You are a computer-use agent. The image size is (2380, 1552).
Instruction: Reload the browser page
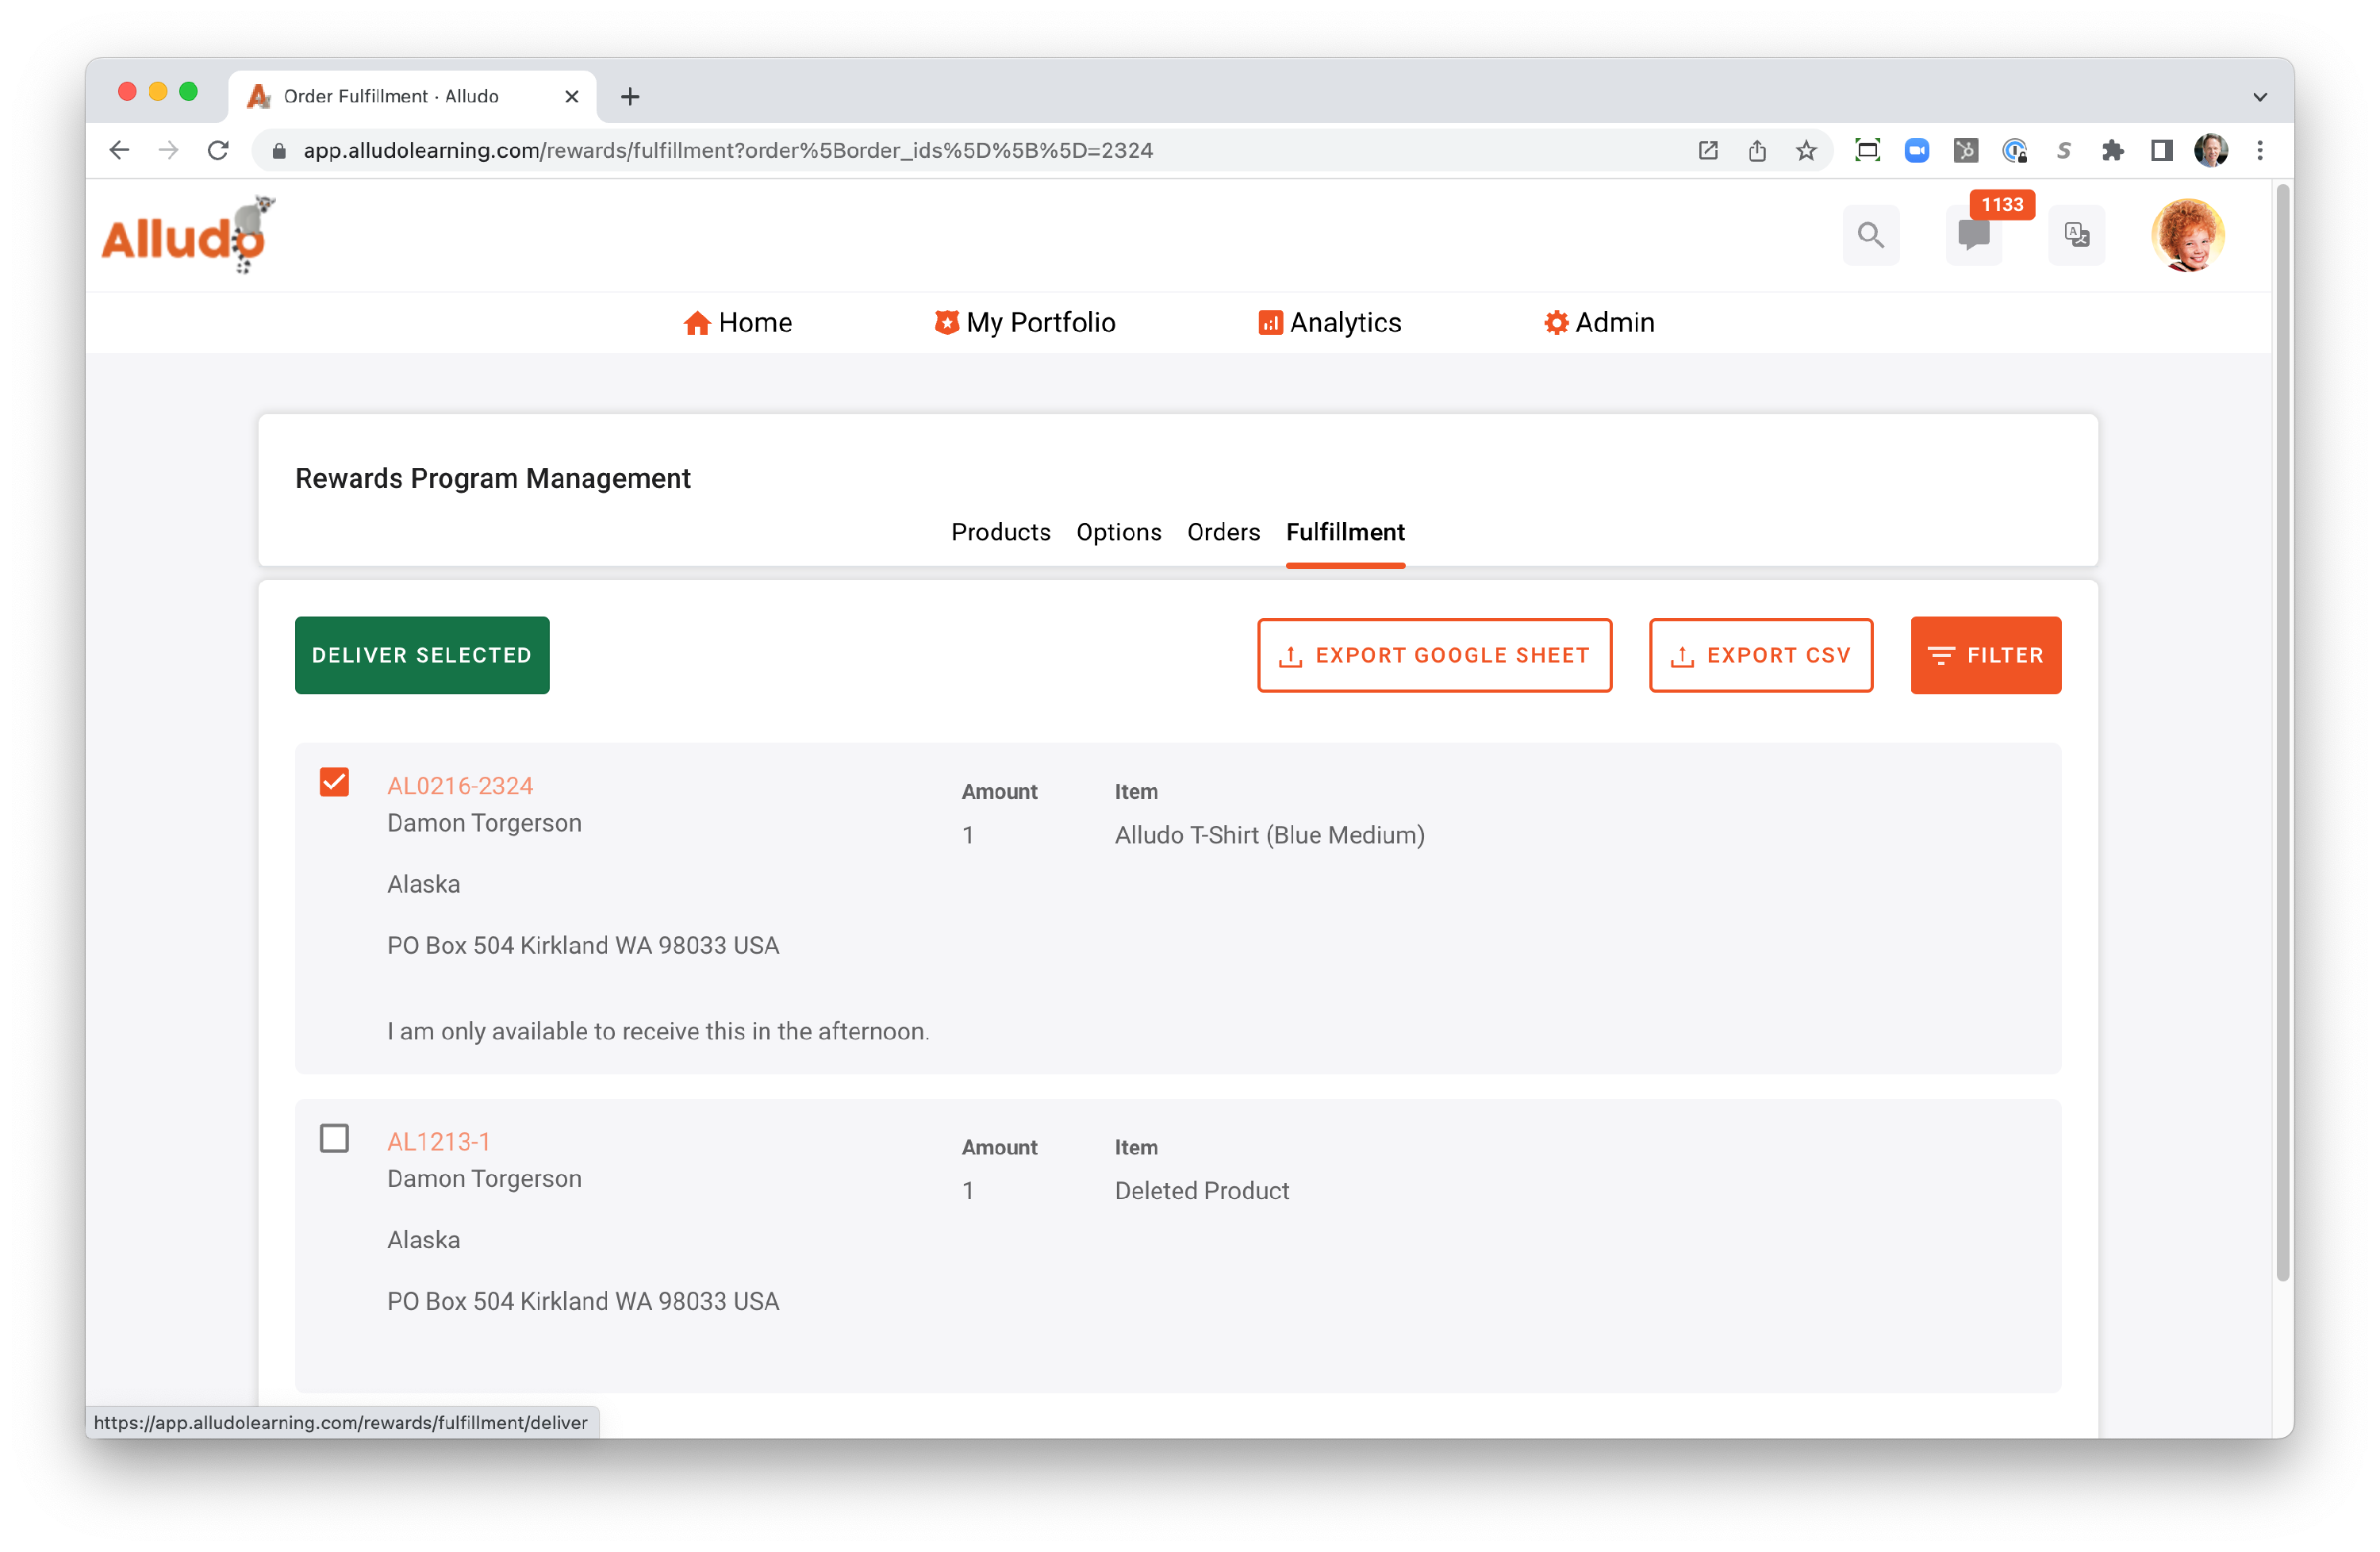click(x=218, y=150)
